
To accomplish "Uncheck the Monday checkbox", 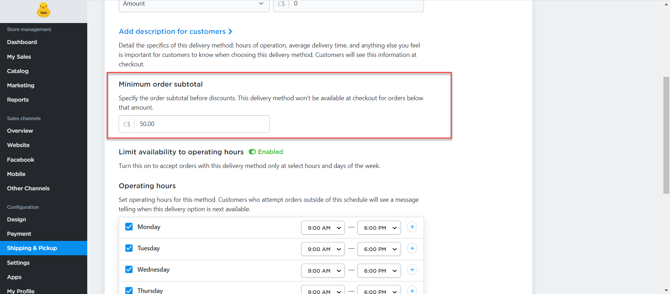I will click(129, 227).
